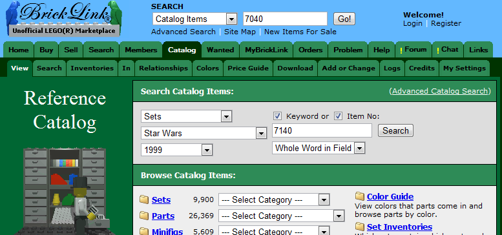Click the folder icon beside Parts
Screen dimensions: 502x235
144,216
